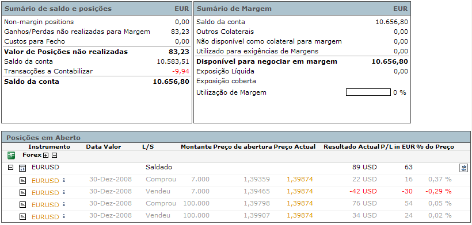Screen dimensions: 472x225
Task: Collapse the EURUSD netted position row
Action: tap(10, 168)
